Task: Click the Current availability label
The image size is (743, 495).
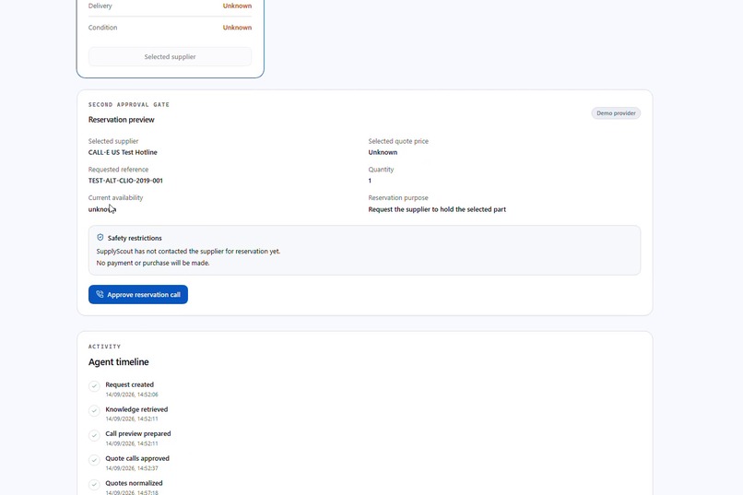Action: [x=115, y=198]
